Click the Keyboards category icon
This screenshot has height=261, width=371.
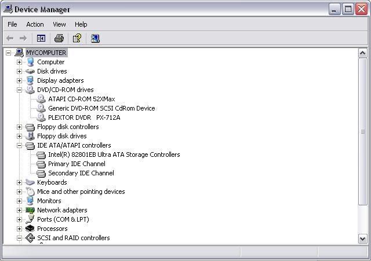click(x=30, y=182)
